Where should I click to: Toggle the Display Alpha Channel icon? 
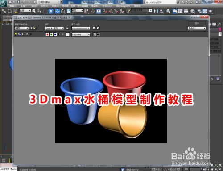59,34
